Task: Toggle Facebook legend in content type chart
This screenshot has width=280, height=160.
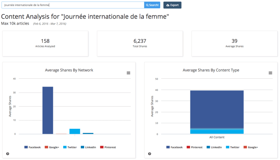Action: [x=174, y=147]
